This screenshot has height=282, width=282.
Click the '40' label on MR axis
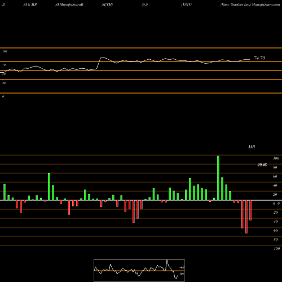(x=275, y=186)
